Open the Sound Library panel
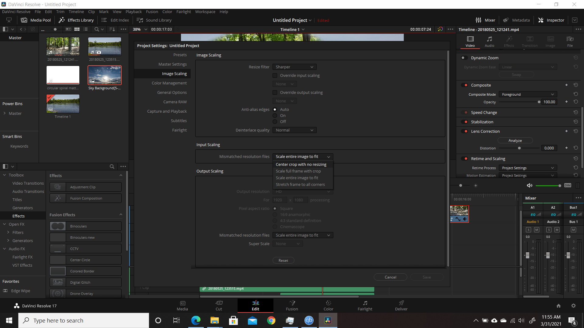The height and width of the screenshot is (328, 584). (154, 20)
